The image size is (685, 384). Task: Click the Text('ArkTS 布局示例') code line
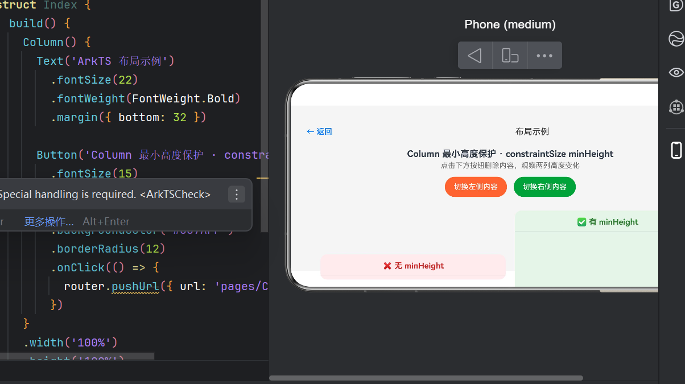[105, 61]
